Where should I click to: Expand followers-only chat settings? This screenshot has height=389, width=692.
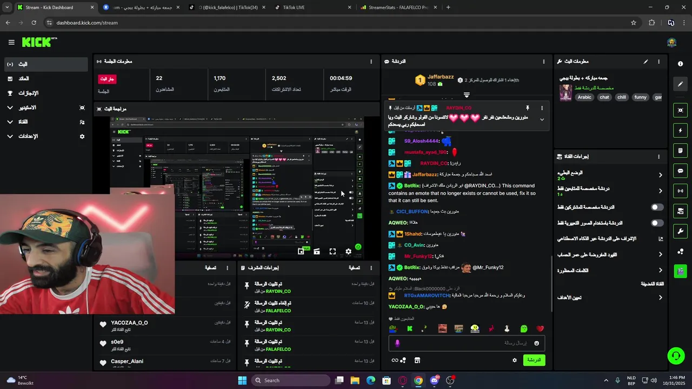tap(660, 191)
